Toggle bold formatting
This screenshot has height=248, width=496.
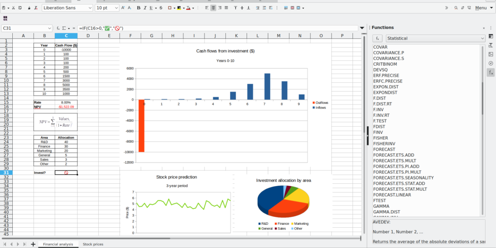tap(138, 8)
